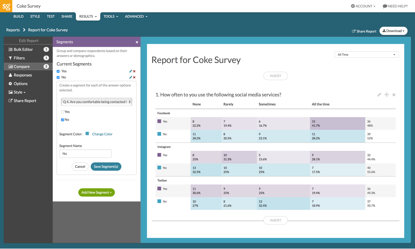Click the Change Color link

pos(102,134)
